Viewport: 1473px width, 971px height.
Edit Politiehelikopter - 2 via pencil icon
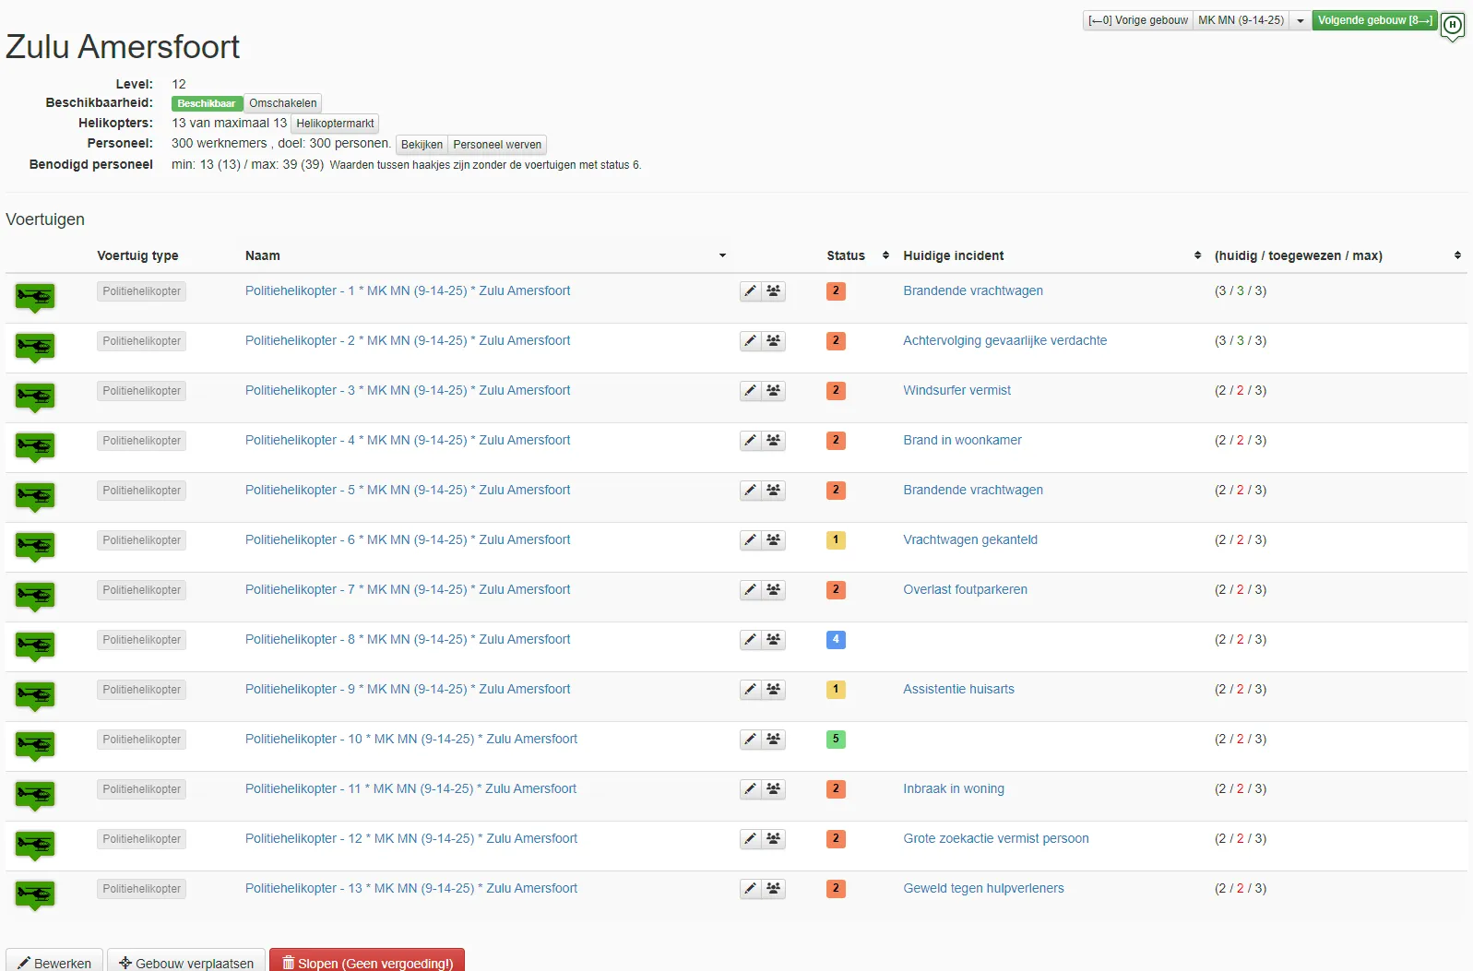751,341
